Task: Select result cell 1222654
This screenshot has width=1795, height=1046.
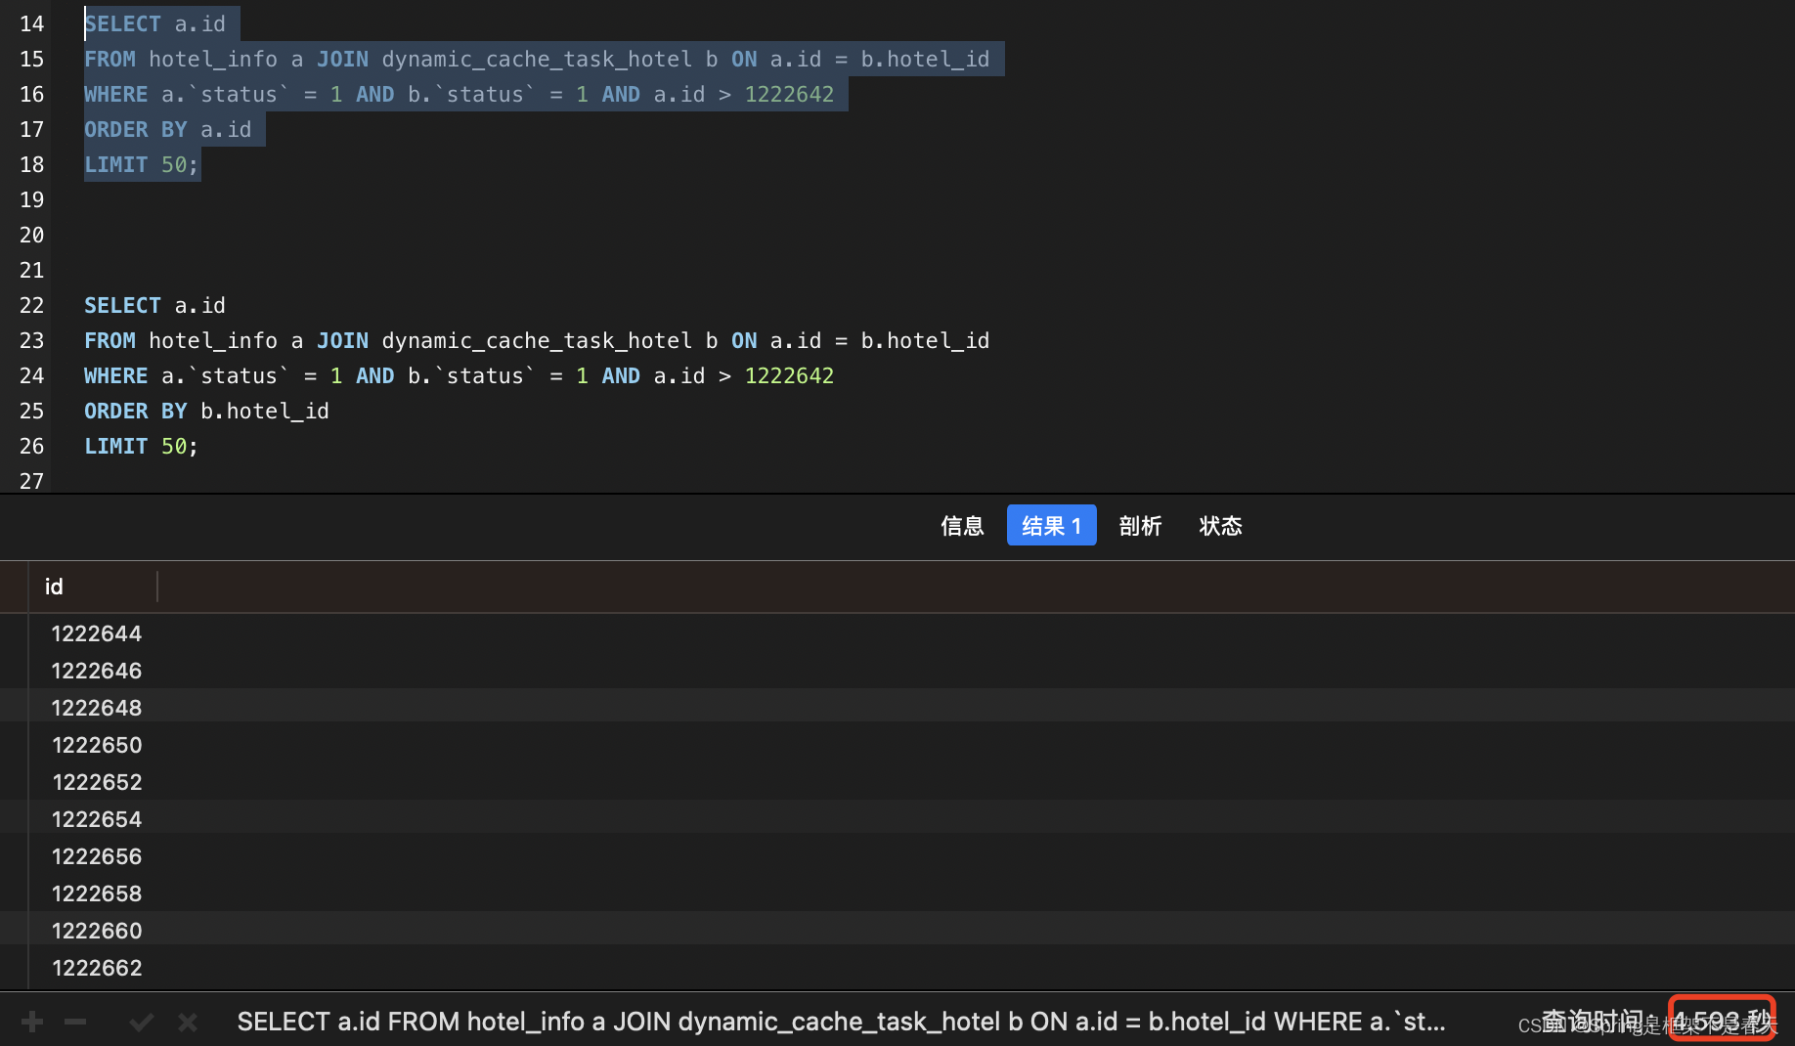Action: click(x=97, y=819)
